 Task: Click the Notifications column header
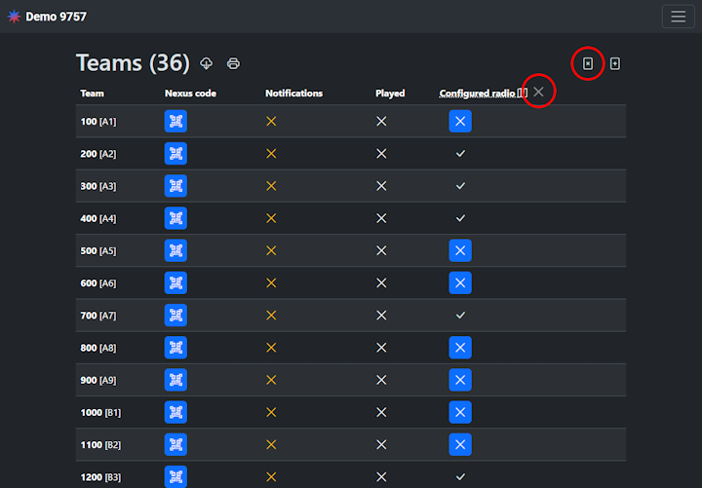click(x=293, y=94)
